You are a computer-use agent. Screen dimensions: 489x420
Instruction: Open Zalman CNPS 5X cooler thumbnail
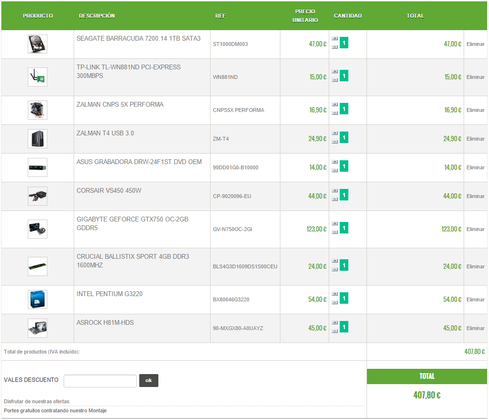37,110
